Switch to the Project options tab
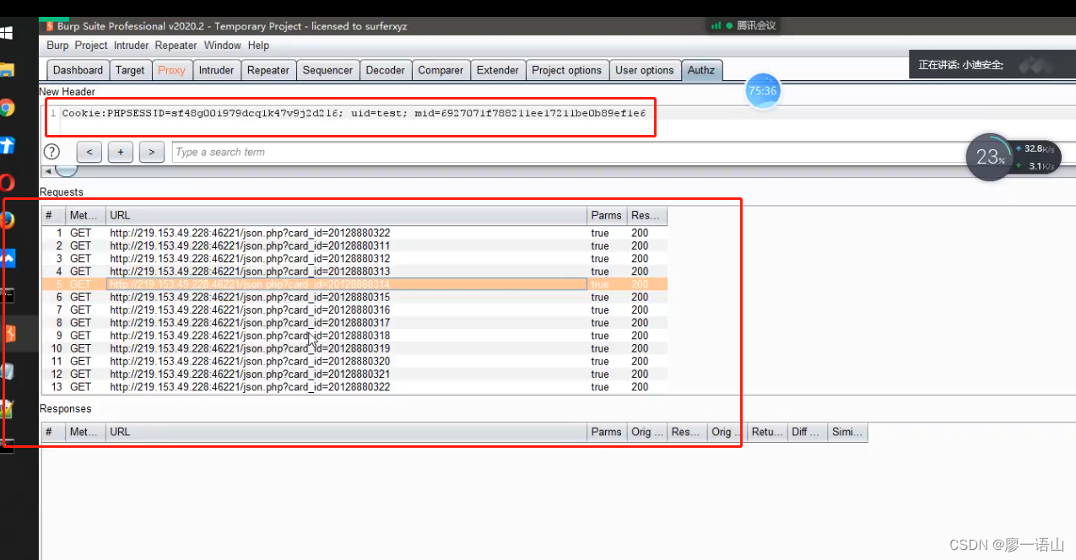The height and width of the screenshot is (560, 1076). tap(567, 70)
